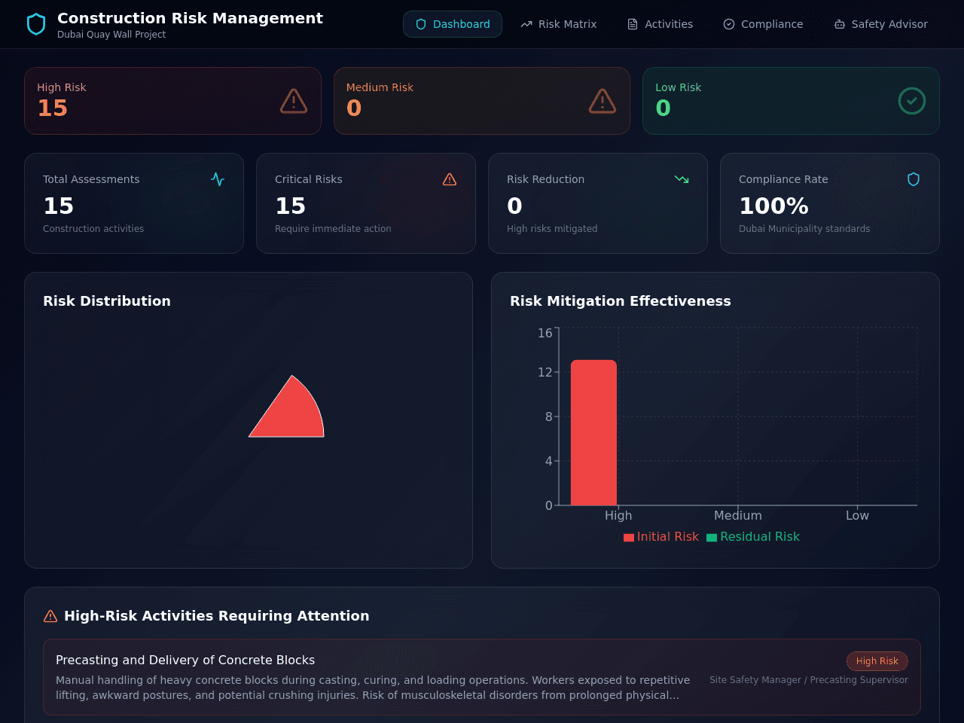Click the red High bar in the chart
964x723 pixels.
[x=593, y=433]
